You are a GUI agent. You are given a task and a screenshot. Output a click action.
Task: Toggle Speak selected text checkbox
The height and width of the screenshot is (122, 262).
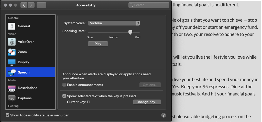click(x=64, y=96)
